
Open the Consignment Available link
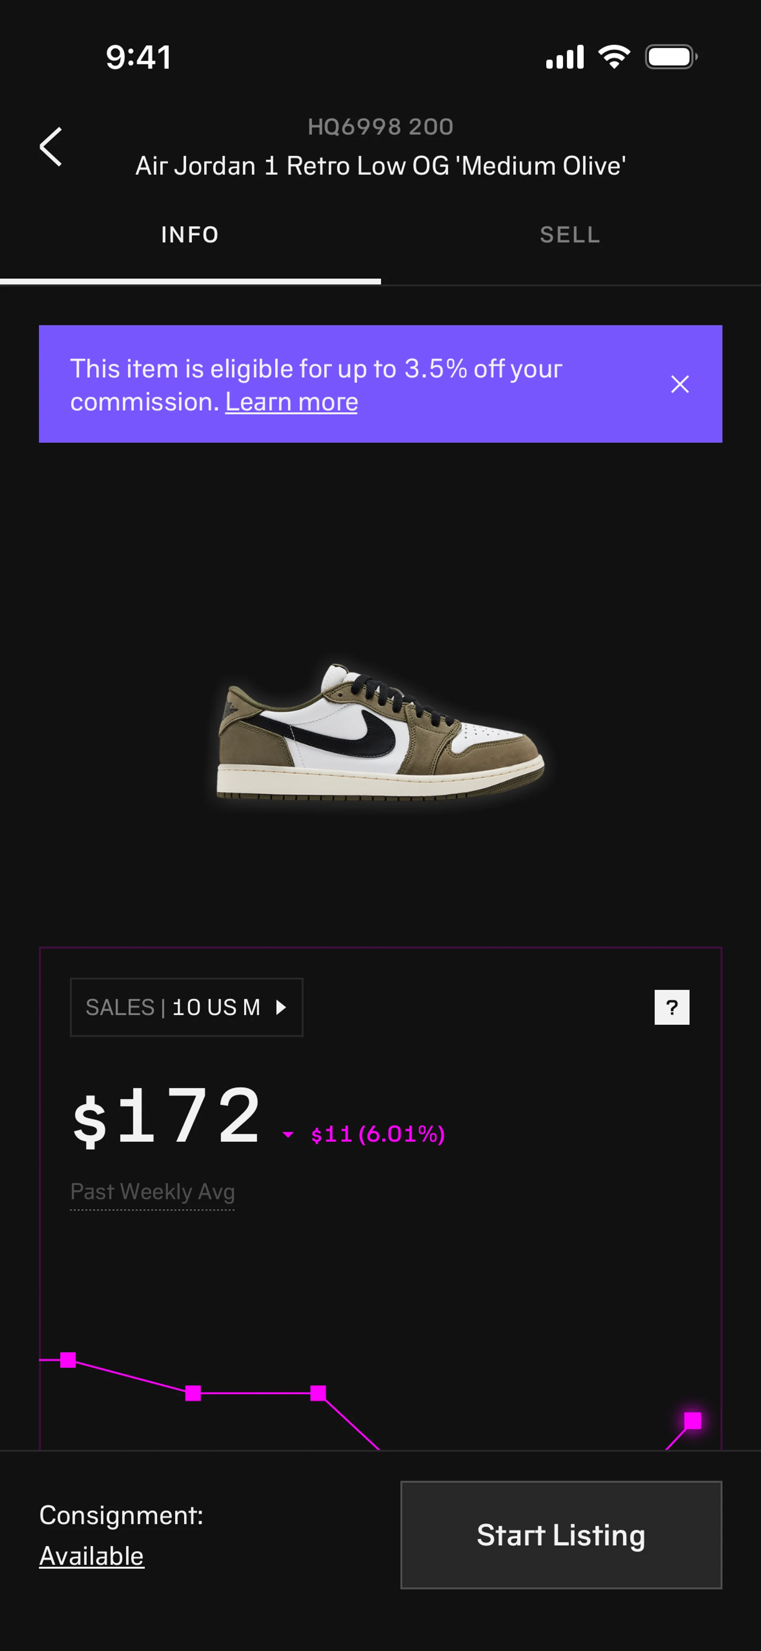click(x=92, y=1556)
